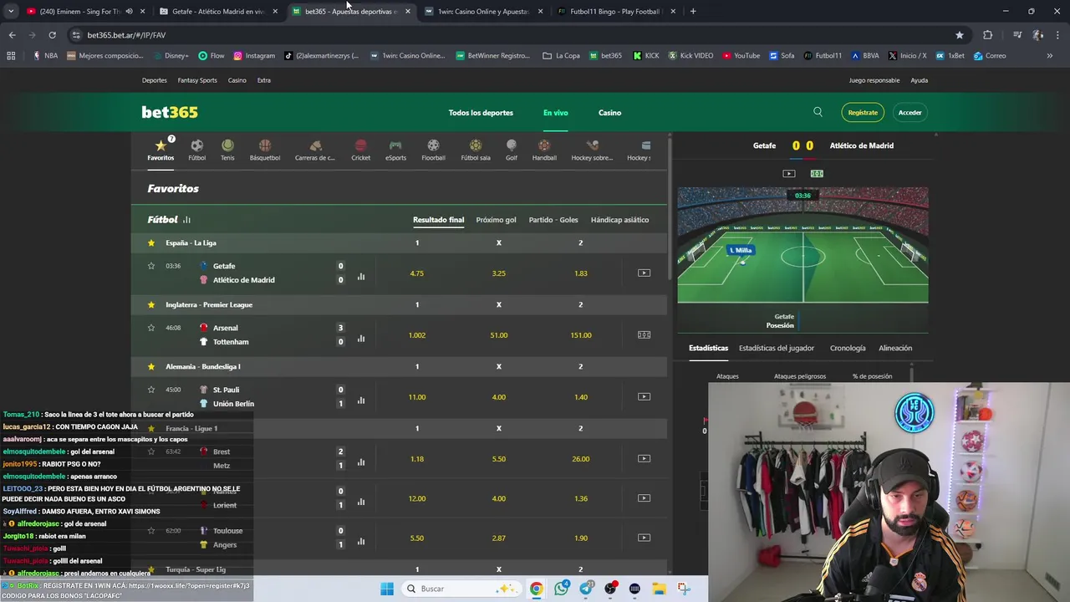Image resolution: width=1070 pixels, height=602 pixels.
Task: Open the Carreras de caballos icon
Action: (315, 150)
